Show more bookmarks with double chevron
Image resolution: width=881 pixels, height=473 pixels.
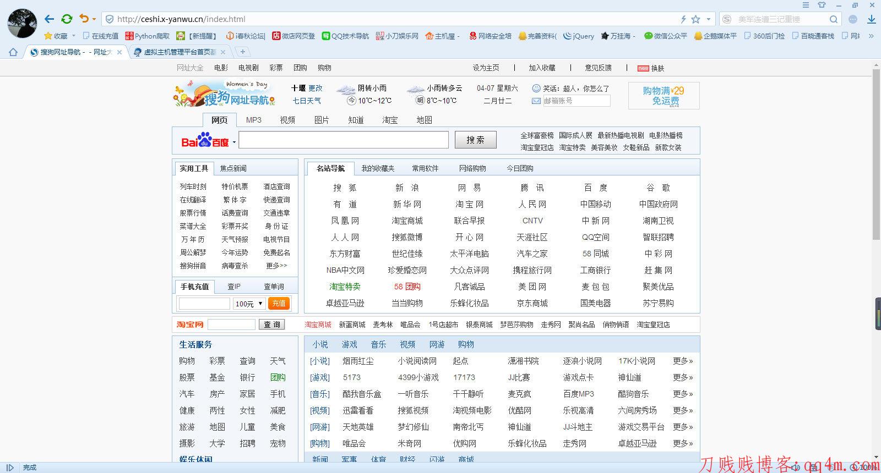pos(871,36)
